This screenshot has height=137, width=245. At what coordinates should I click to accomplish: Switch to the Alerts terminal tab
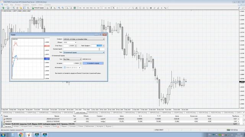click(x=47, y=126)
